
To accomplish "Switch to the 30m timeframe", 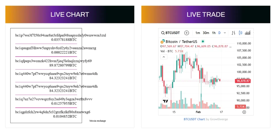I will pyautogui.click(x=206, y=33).
